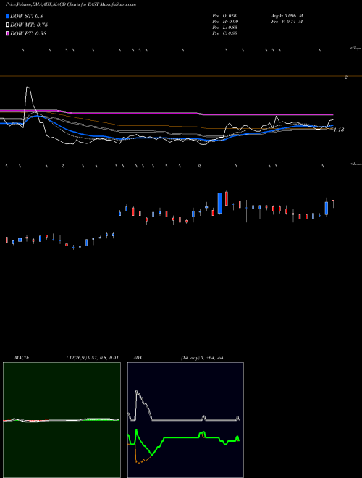Click the '2' price axis label
Image resolution: width=362 pixels, height=478 pixels.
coord(346,77)
